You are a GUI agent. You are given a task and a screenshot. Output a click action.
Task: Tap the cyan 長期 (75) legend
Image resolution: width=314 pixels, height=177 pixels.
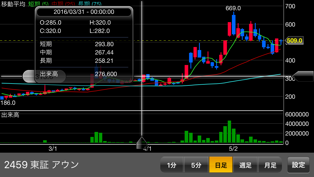point(90,4)
